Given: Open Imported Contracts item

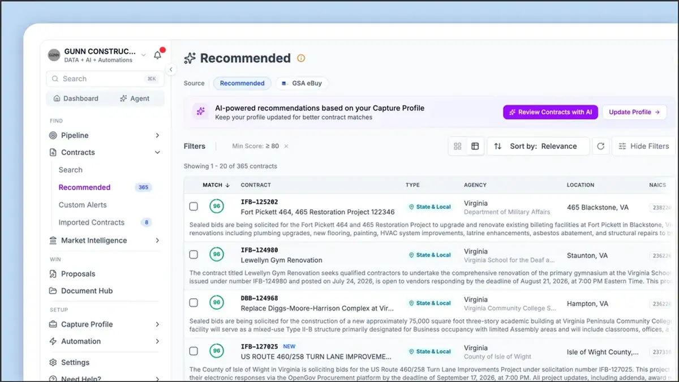Looking at the screenshot, I should tap(92, 222).
